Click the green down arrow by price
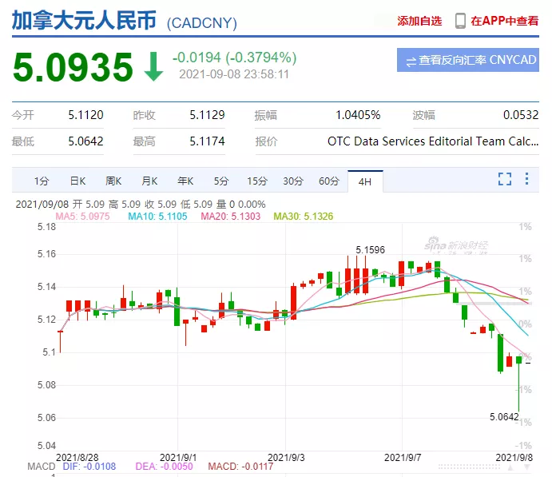This screenshot has height=477, width=552. click(153, 67)
